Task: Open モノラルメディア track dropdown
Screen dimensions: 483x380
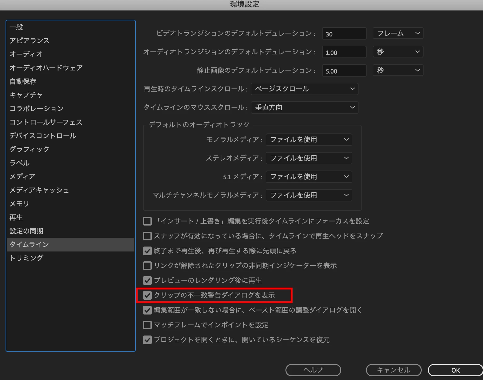Action: click(x=309, y=140)
